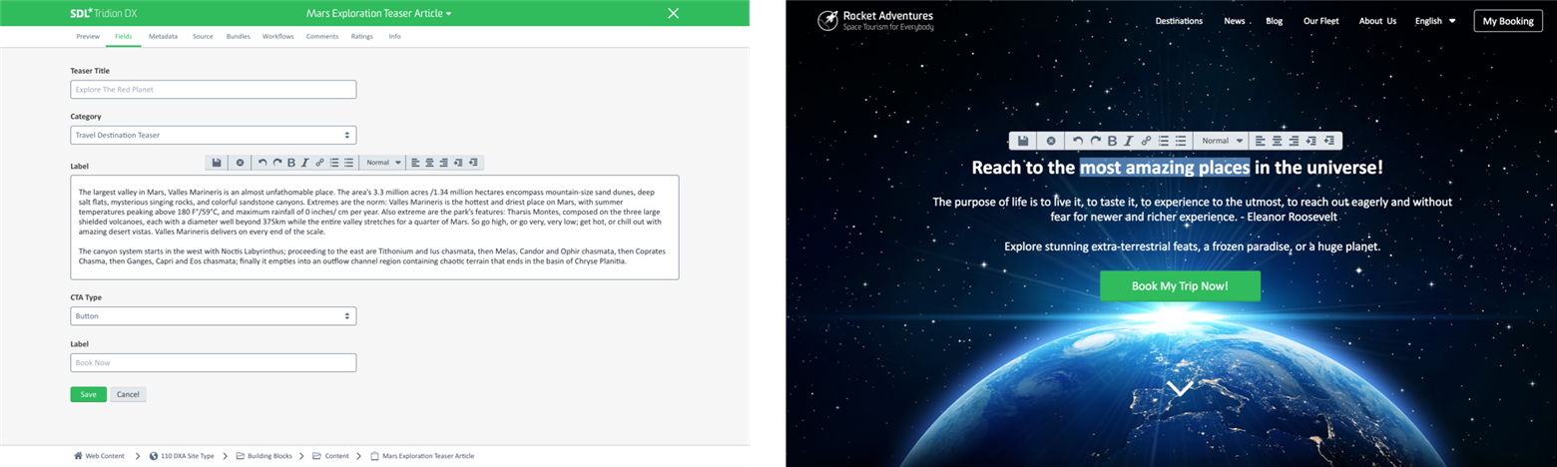Apply bulleted list in Rocket Adventures inline toolbar
Image resolution: width=1557 pixels, height=467 pixels.
(x=1181, y=141)
